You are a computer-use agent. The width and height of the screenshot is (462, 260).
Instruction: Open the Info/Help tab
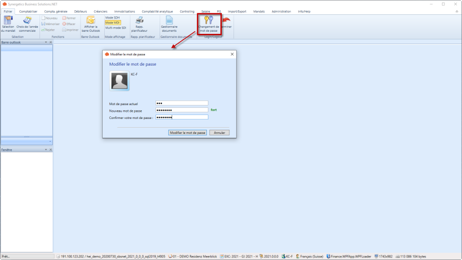pos(304,11)
